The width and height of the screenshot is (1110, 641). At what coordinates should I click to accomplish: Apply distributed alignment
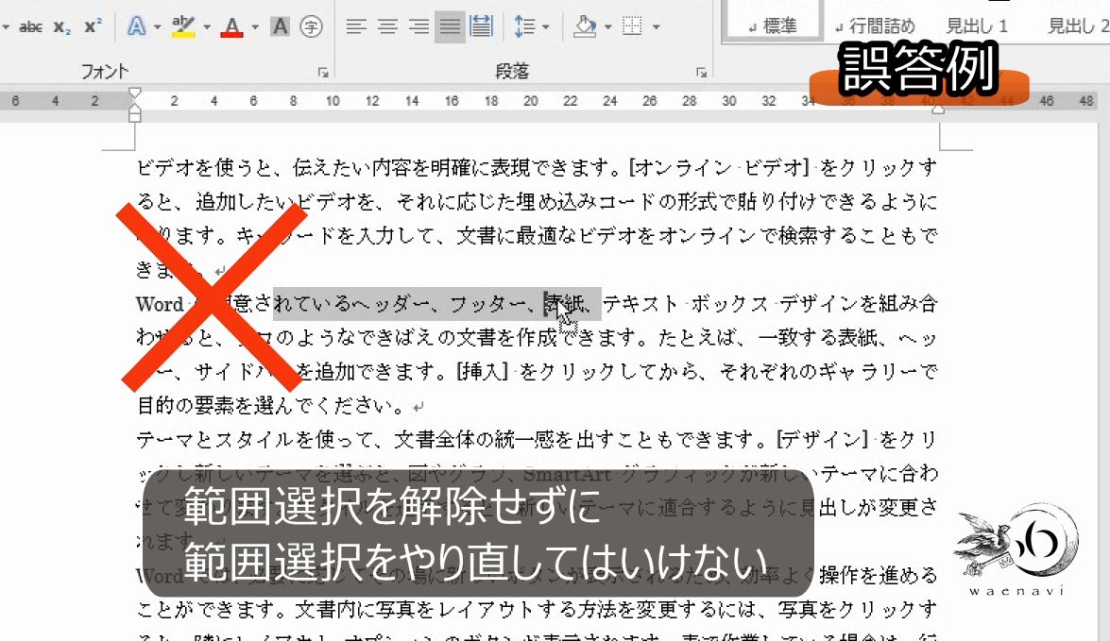coord(482,26)
